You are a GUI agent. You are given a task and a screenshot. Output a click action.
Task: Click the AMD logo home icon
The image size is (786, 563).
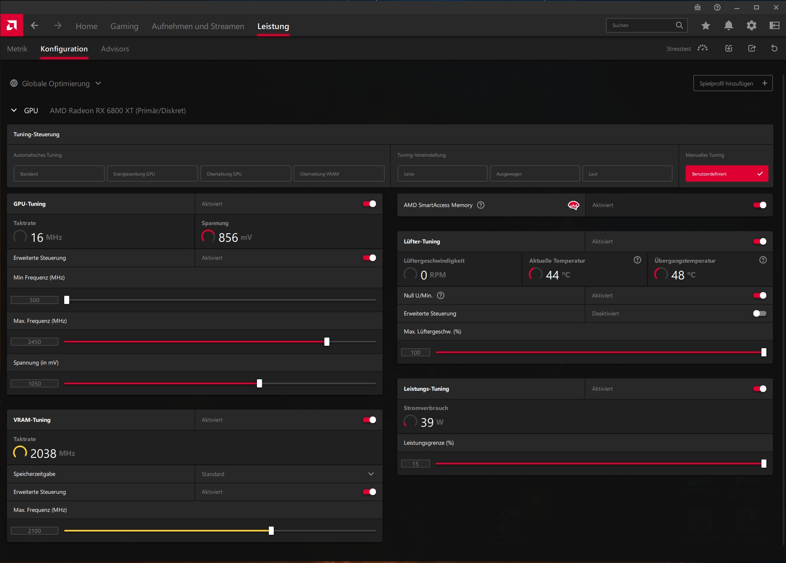pos(11,26)
